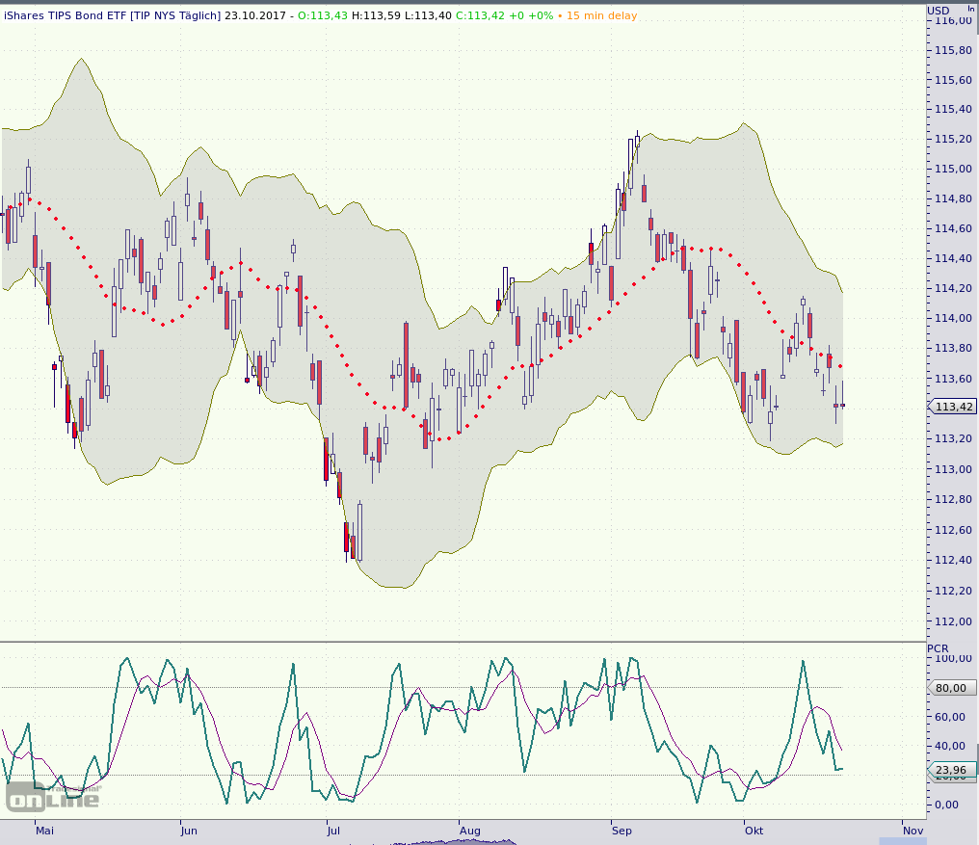
Task: Click the 60,00 PCR axis label
Action: 950,716
